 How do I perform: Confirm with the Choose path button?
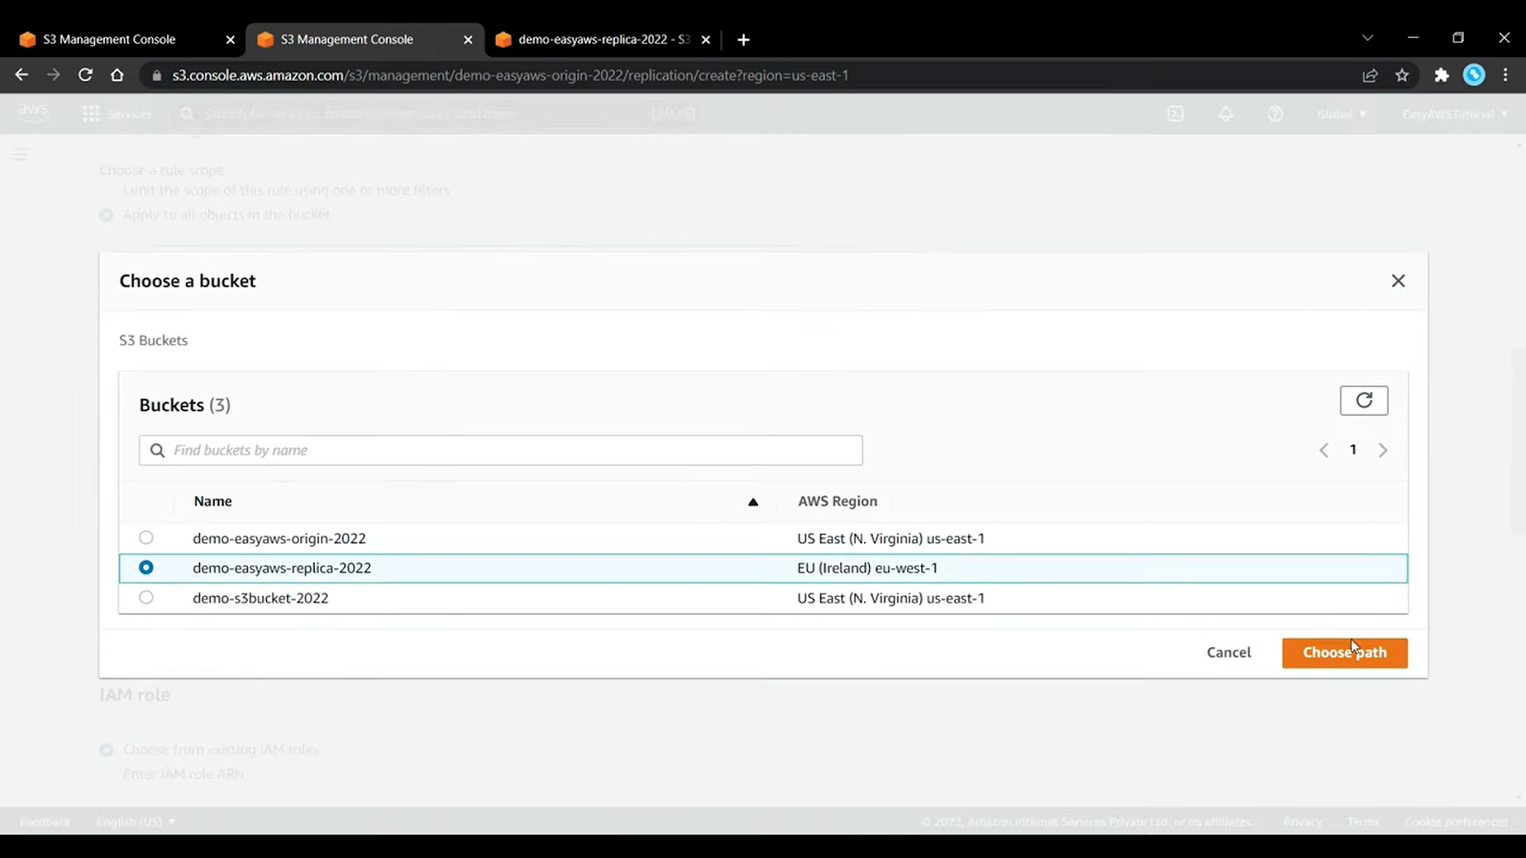[1345, 653]
